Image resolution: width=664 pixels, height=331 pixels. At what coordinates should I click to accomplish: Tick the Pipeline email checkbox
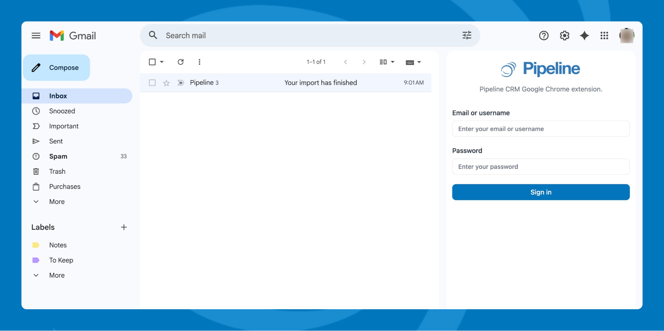[152, 83]
